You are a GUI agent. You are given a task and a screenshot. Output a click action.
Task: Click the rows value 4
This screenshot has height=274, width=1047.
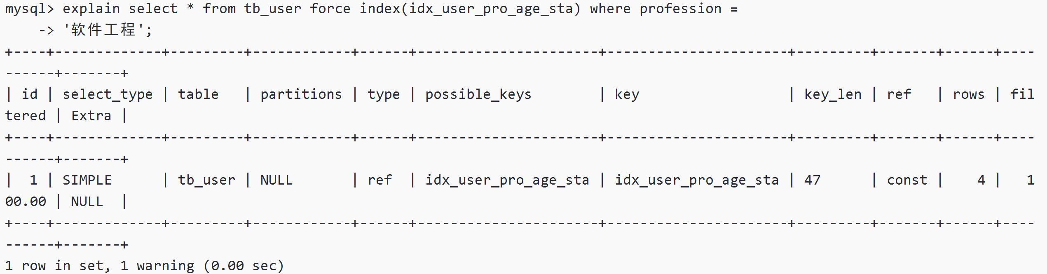[x=981, y=180]
